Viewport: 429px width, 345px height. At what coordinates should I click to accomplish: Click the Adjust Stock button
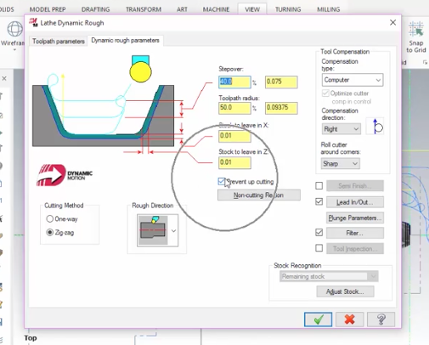pyautogui.click(x=345, y=291)
